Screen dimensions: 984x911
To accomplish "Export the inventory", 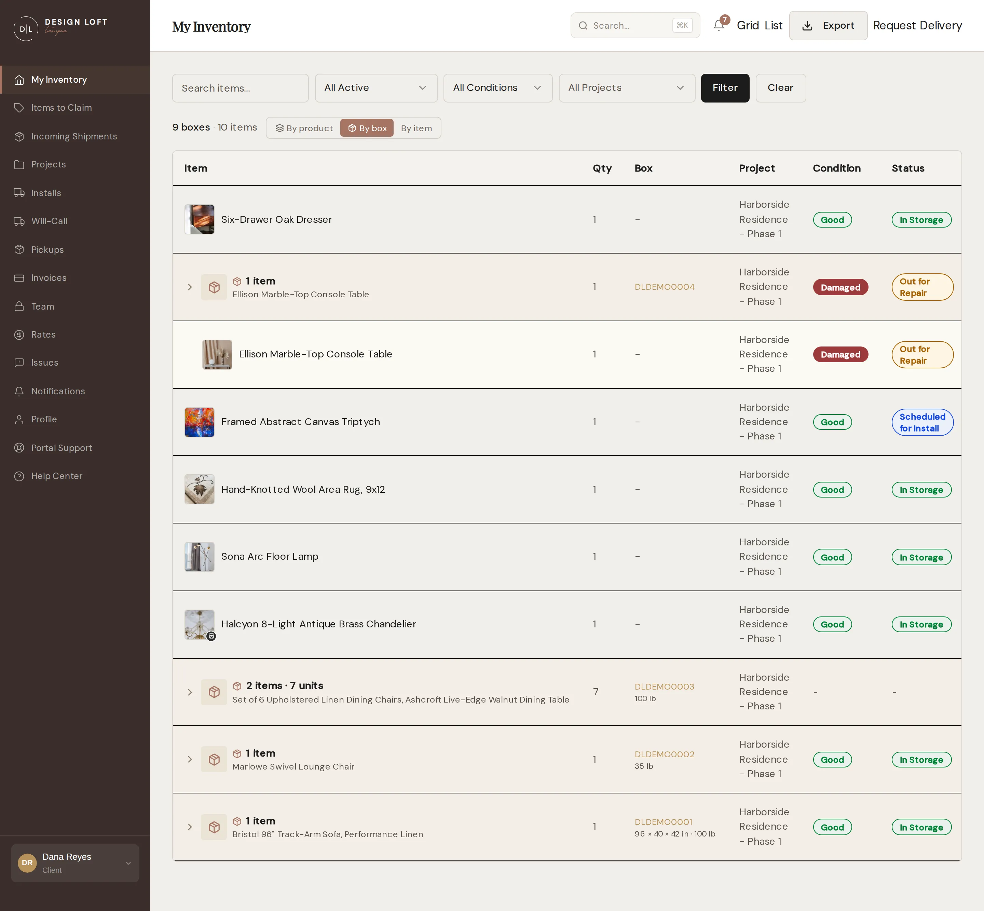I will pos(828,26).
